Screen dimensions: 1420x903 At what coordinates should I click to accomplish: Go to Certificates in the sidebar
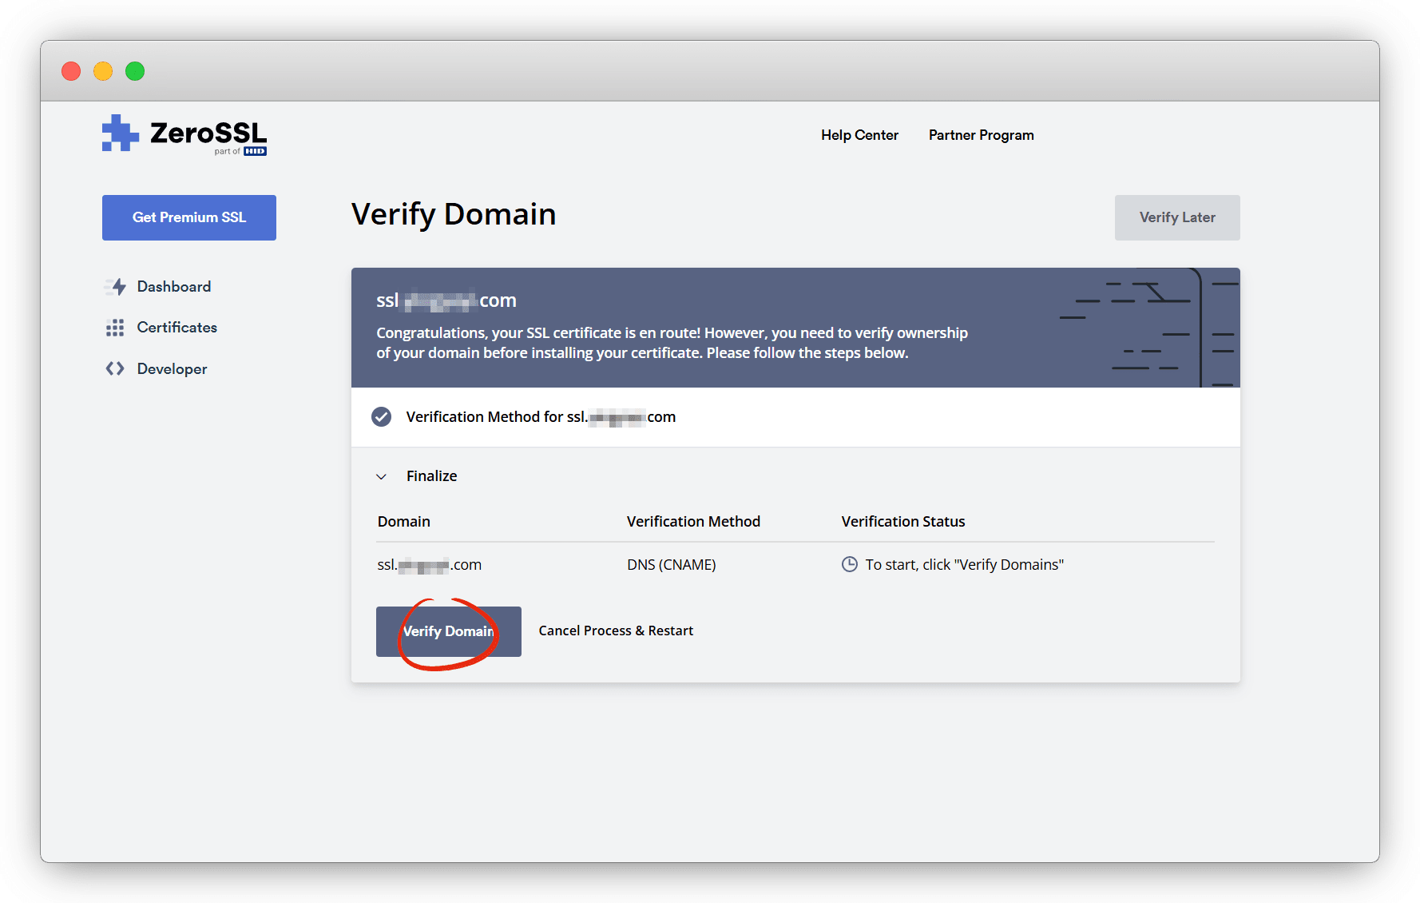[x=177, y=328]
